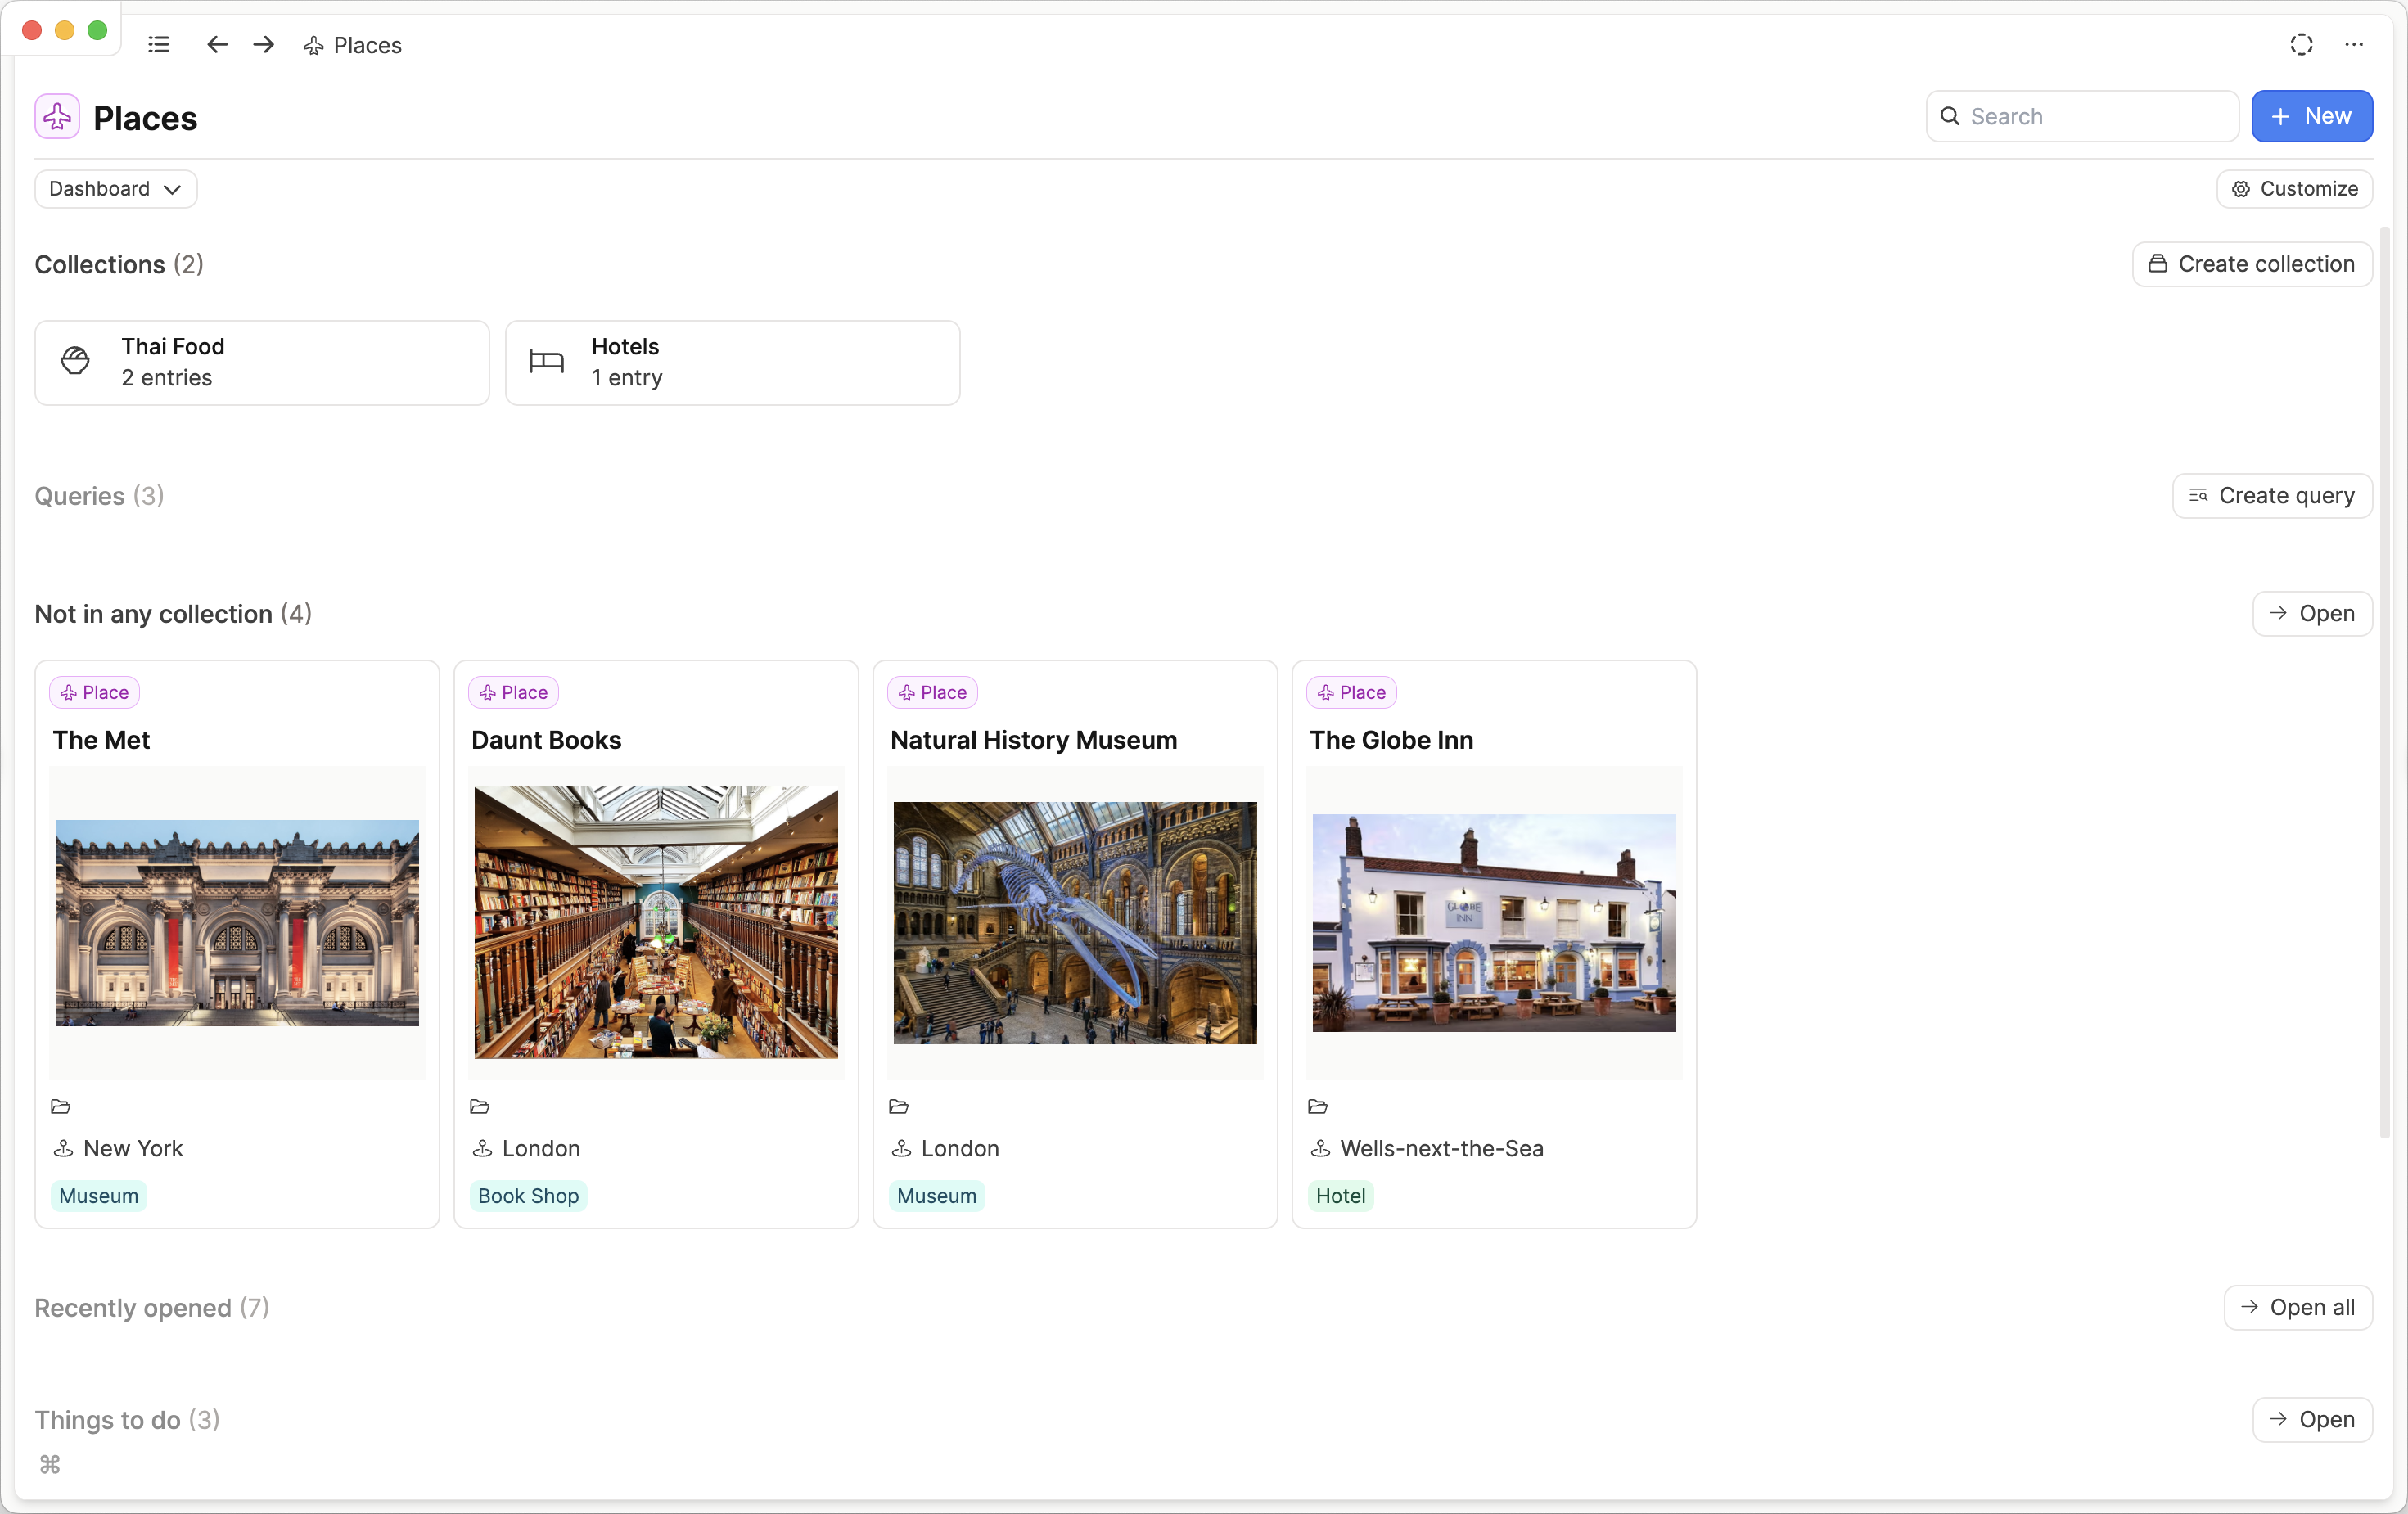Click the Hotels bed icon
Image resolution: width=2408 pixels, height=1514 pixels.
pyautogui.click(x=546, y=361)
